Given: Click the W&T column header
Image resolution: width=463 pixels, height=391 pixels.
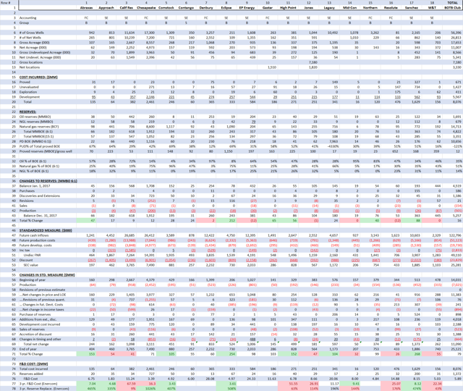Looking at the screenshot, I should tap(432, 8).
